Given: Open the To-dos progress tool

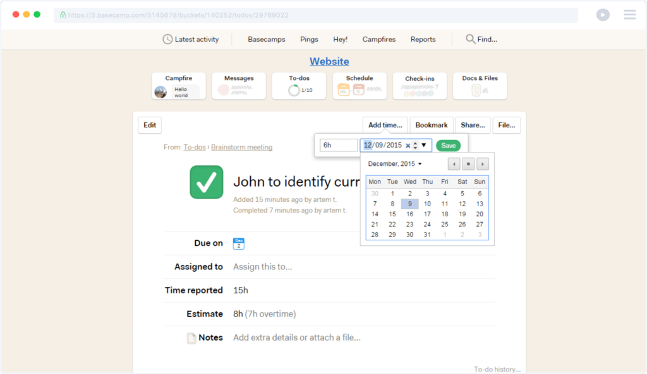Looking at the screenshot, I should tap(298, 86).
